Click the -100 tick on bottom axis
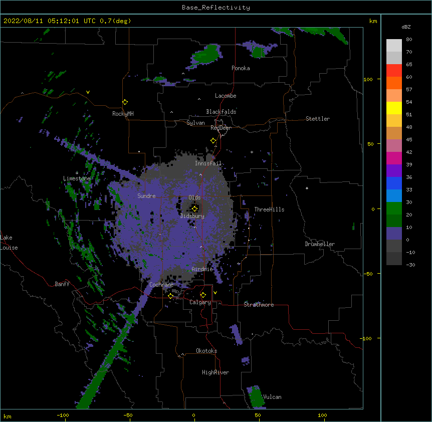Screen dimensions: 432x422 (63, 415)
